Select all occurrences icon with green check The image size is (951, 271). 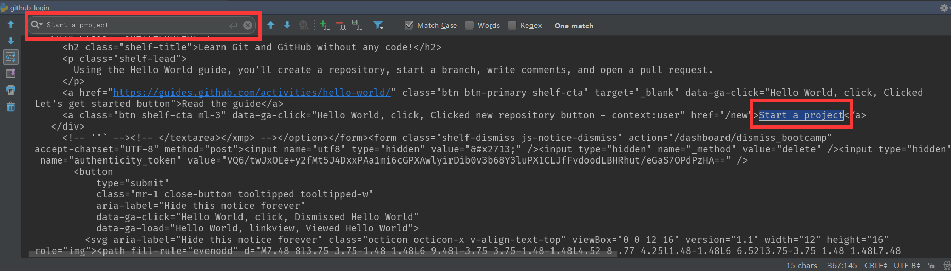(x=357, y=25)
